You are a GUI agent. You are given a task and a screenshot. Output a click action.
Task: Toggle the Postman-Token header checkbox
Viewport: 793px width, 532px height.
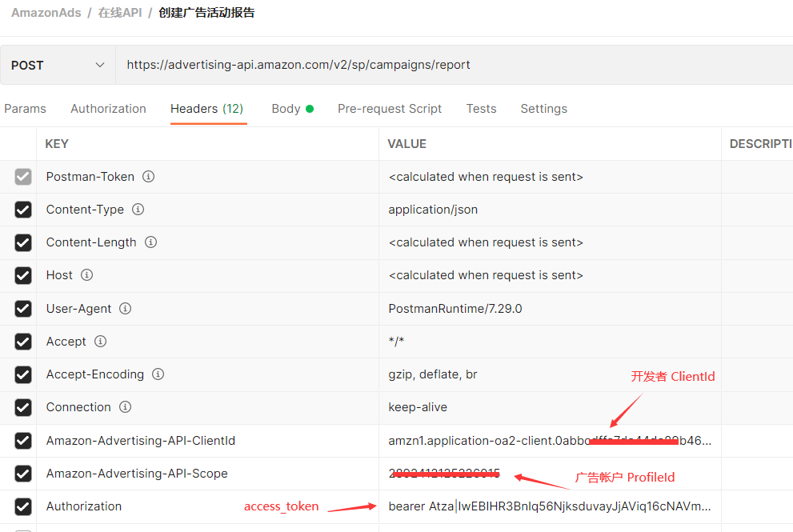[x=23, y=177]
